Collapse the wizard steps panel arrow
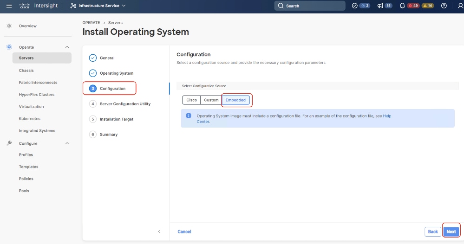The image size is (464, 244). [x=159, y=231]
